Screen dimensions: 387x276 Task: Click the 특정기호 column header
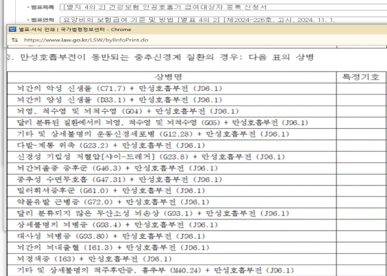[x=361, y=77]
